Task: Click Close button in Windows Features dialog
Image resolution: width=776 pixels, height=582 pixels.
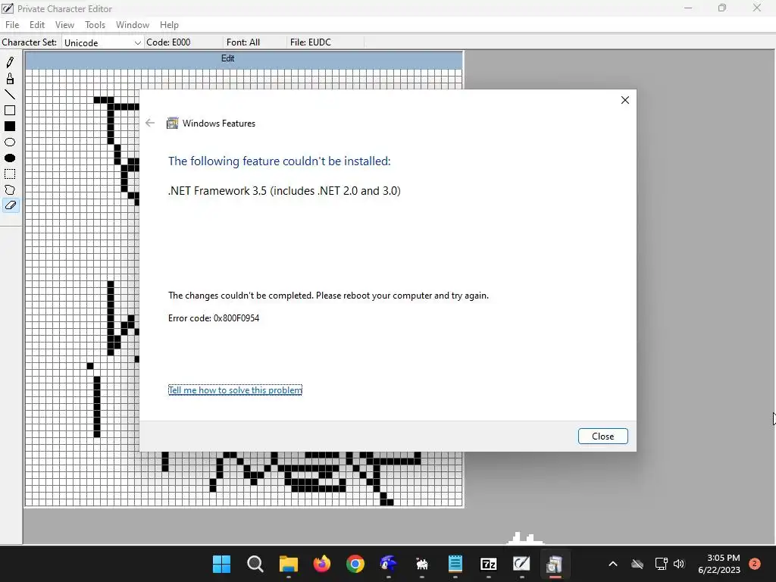Action: coord(602,436)
